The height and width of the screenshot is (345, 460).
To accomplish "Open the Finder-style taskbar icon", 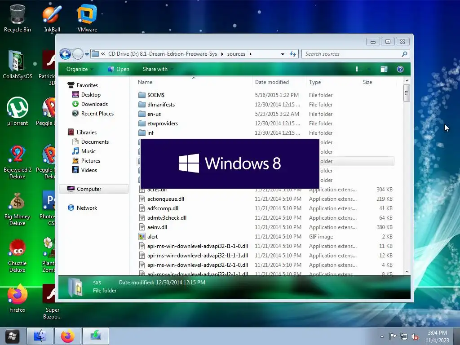I will pos(40,336).
